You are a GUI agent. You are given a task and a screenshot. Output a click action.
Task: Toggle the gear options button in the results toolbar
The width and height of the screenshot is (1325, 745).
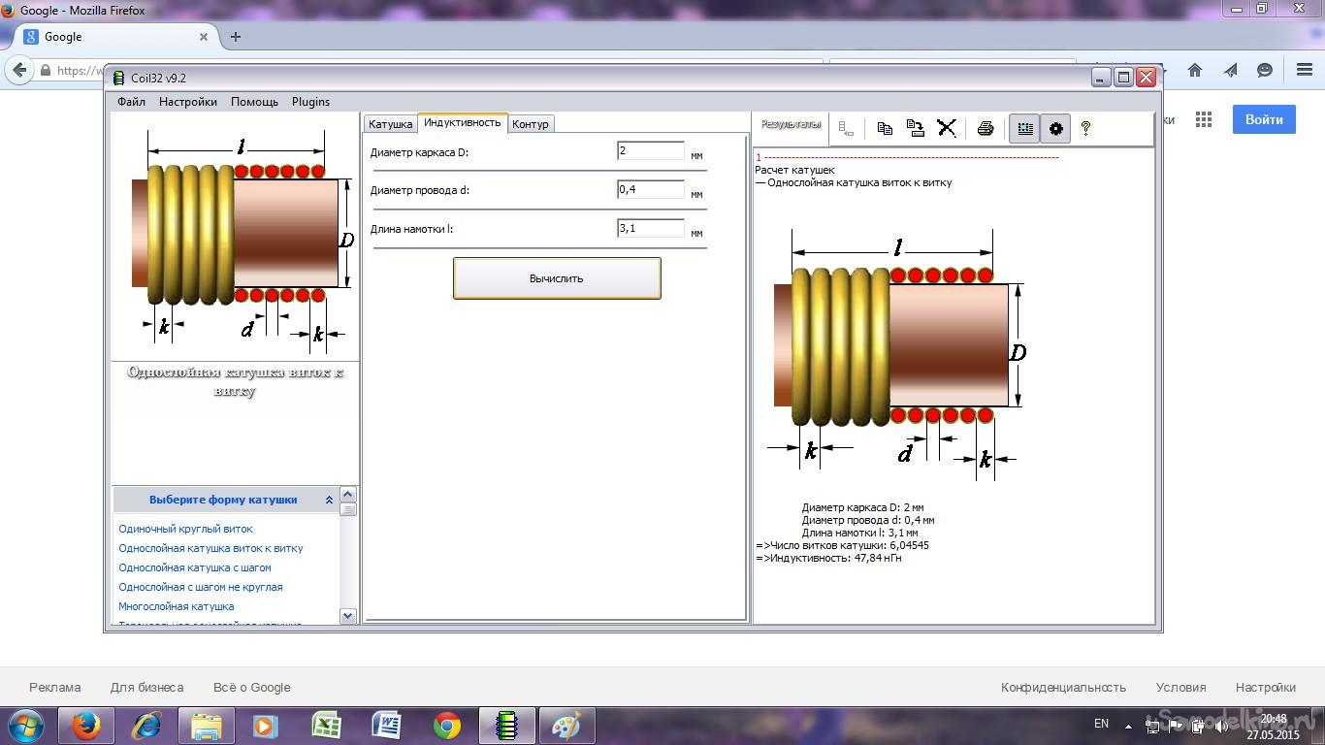(x=1055, y=128)
